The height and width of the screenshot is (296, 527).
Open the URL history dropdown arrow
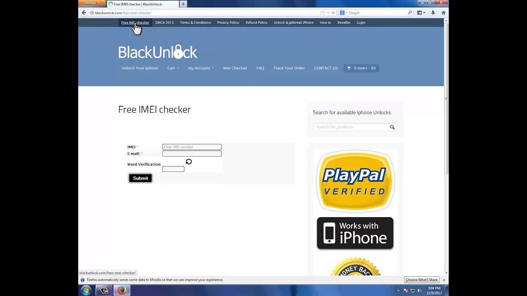(x=328, y=13)
